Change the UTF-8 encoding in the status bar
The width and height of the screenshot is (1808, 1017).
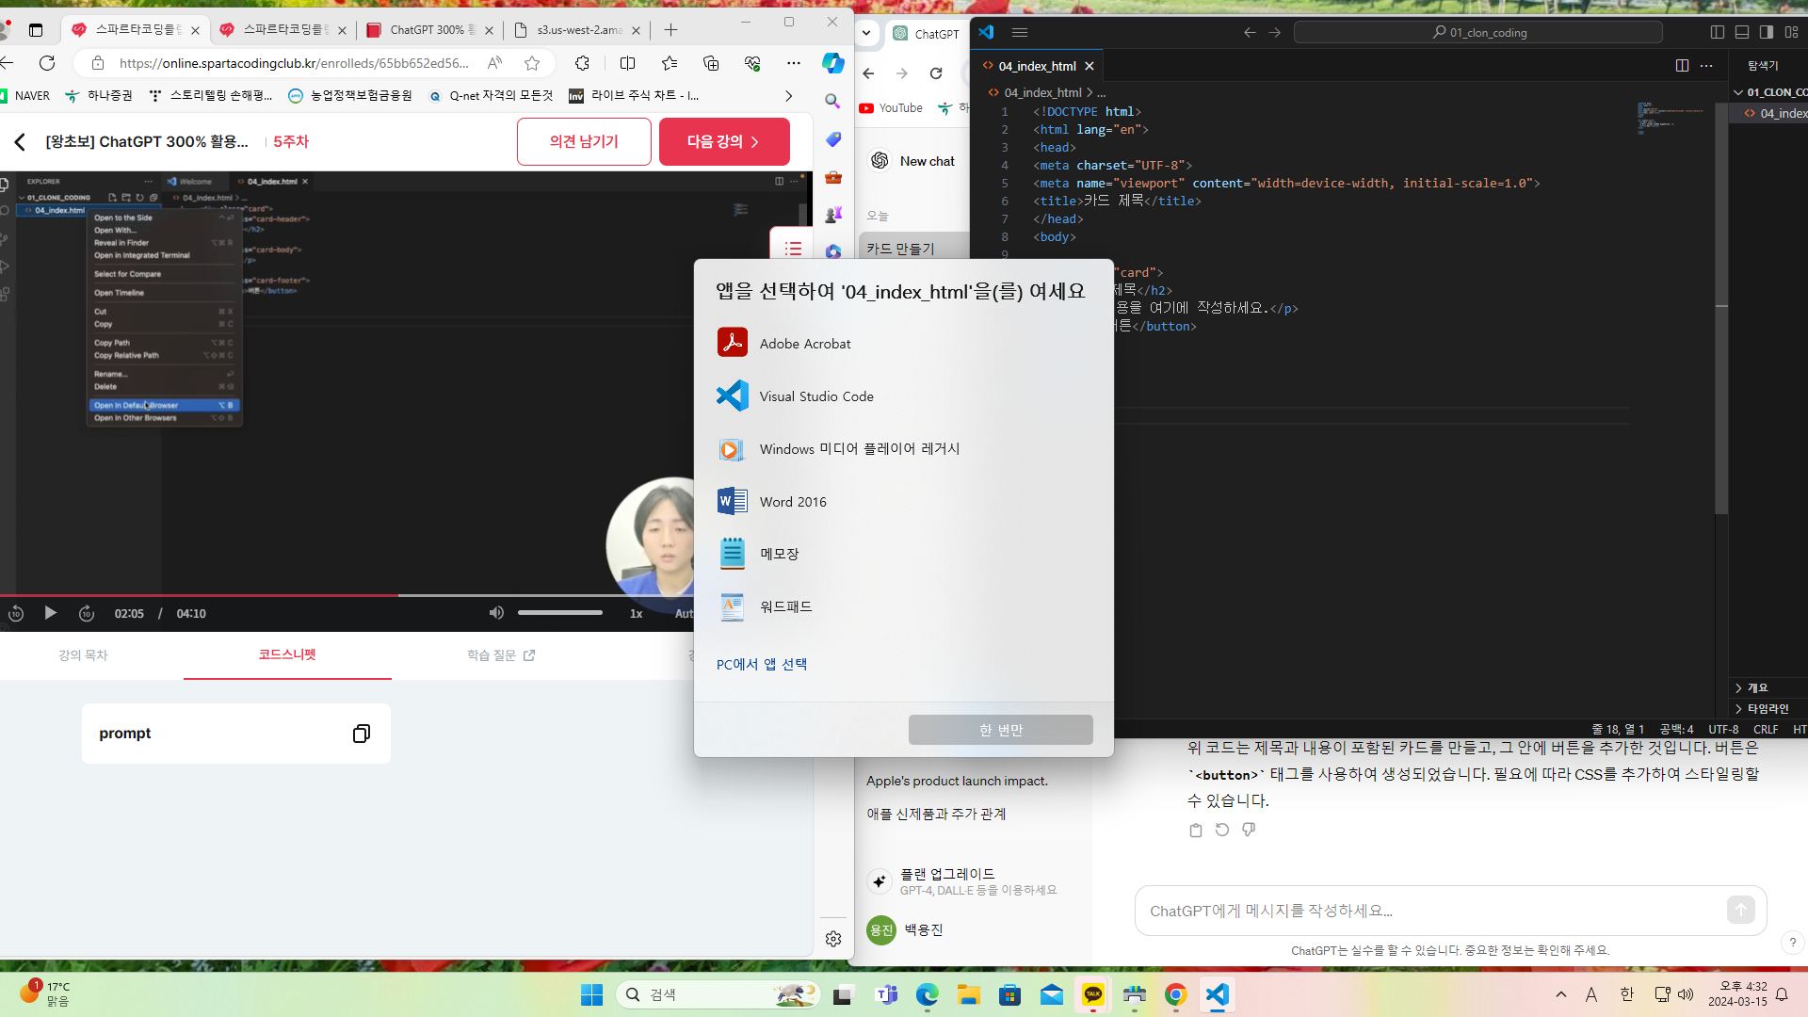click(1723, 730)
